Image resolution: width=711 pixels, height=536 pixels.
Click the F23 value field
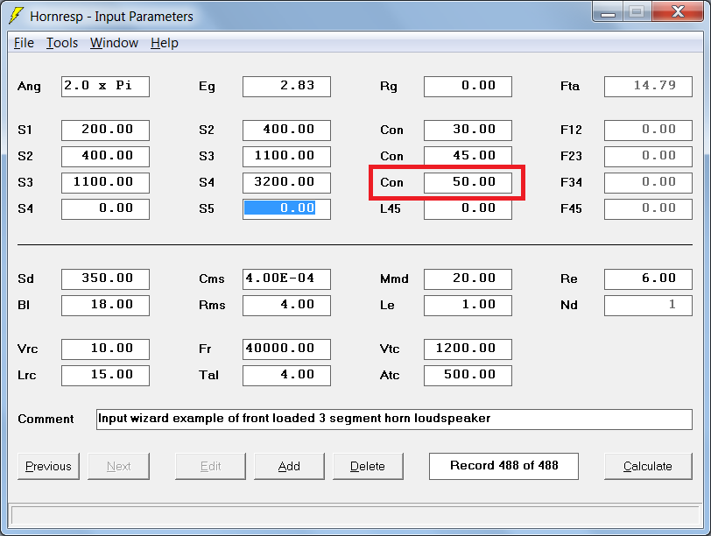coord(649,157)
